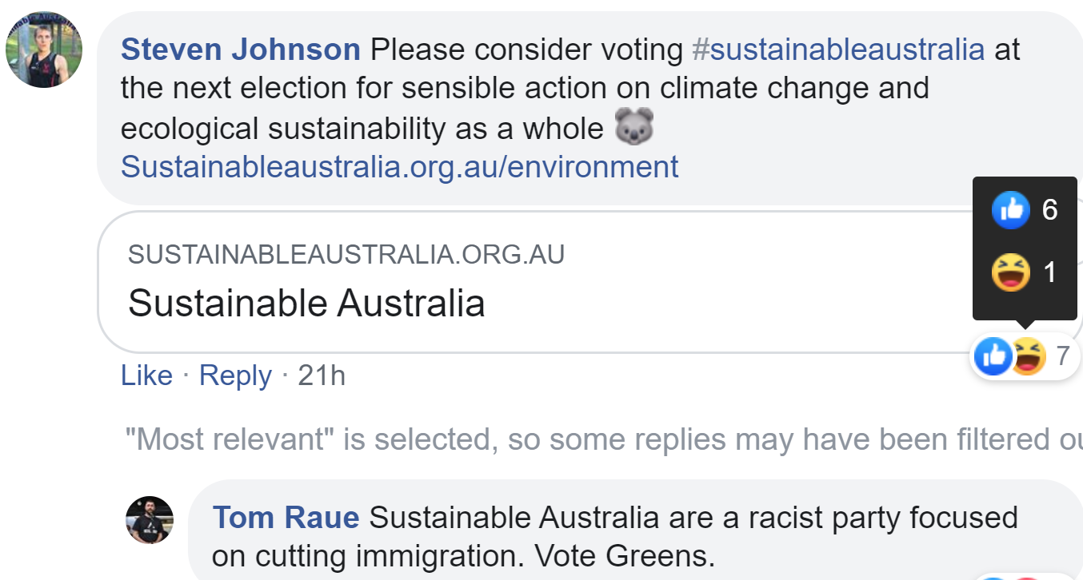This screenshot has width=1083, height=580.
Task: Click the Haha face in the reactions tooltip
Action: pyautogui.click(x=1010, y=273)
